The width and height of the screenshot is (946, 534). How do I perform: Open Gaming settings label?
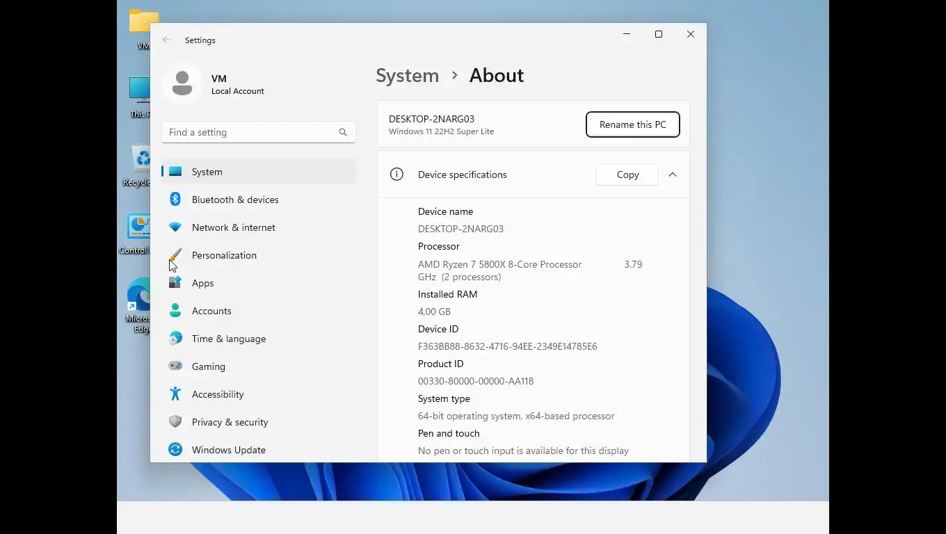pos(209,366)
